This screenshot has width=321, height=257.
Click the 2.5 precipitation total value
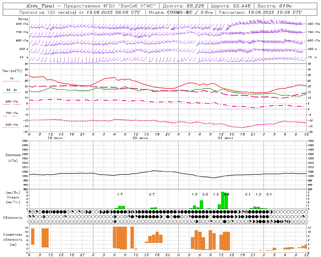tap(205, 195)
